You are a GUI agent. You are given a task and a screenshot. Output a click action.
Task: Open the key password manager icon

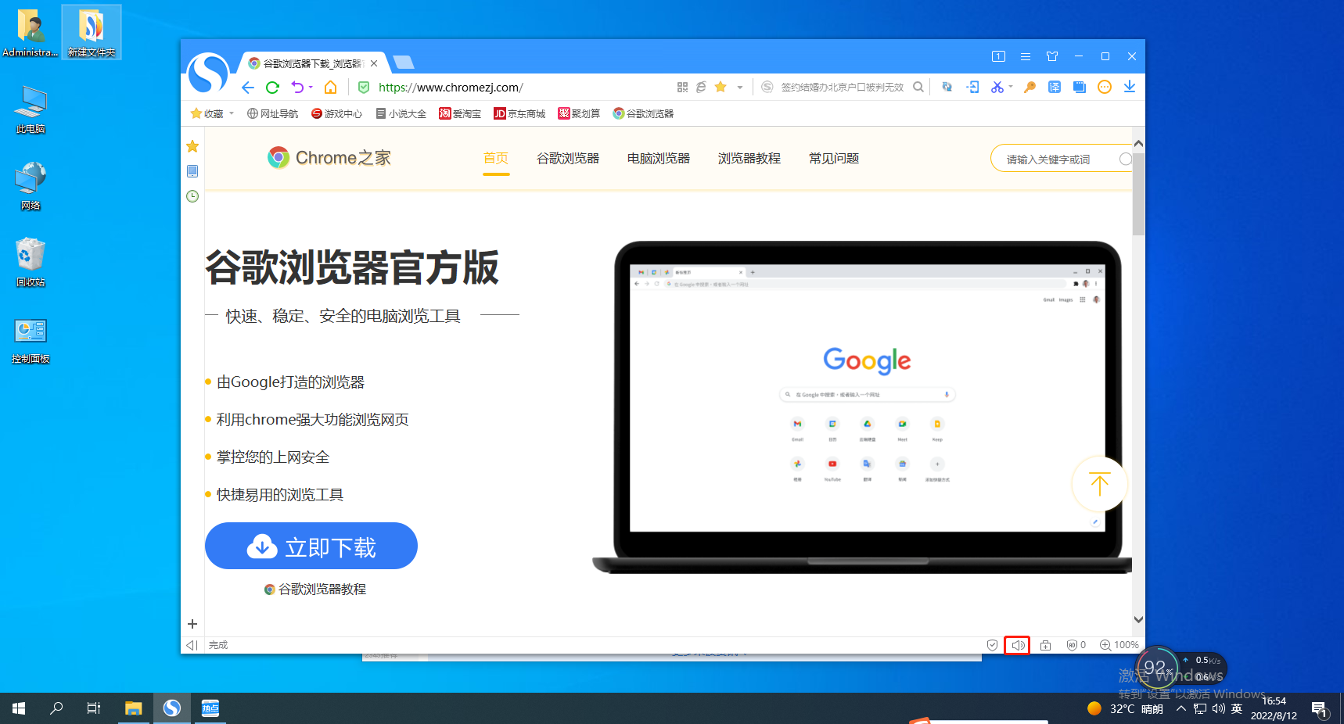[x=1030, y=88]
